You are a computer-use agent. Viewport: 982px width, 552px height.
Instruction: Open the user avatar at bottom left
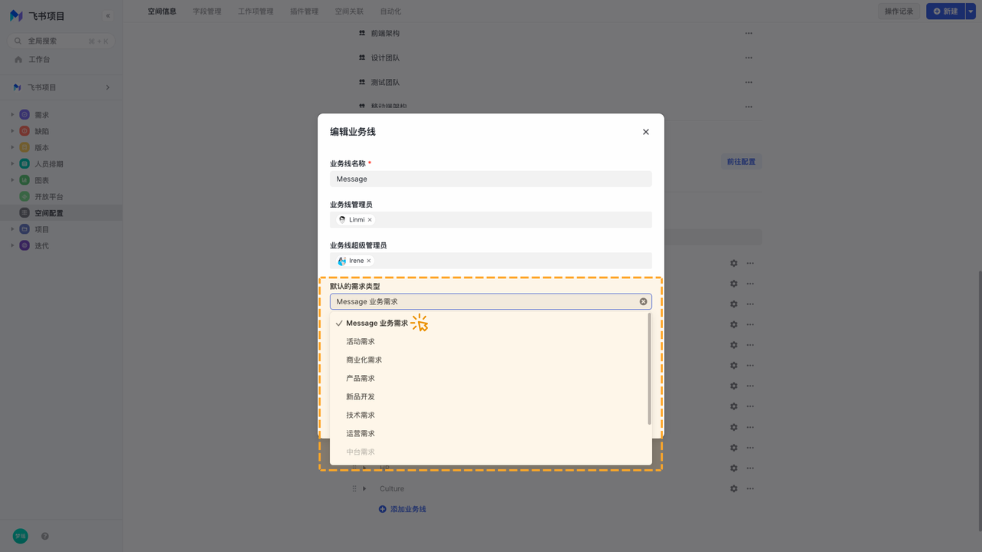(21, 536)
